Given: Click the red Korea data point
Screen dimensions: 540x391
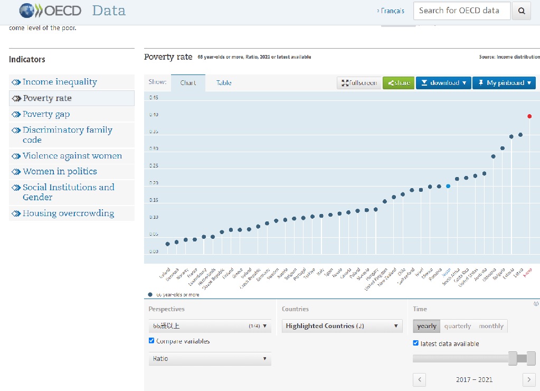Looking at the screenshot, I should click(529, 116).
